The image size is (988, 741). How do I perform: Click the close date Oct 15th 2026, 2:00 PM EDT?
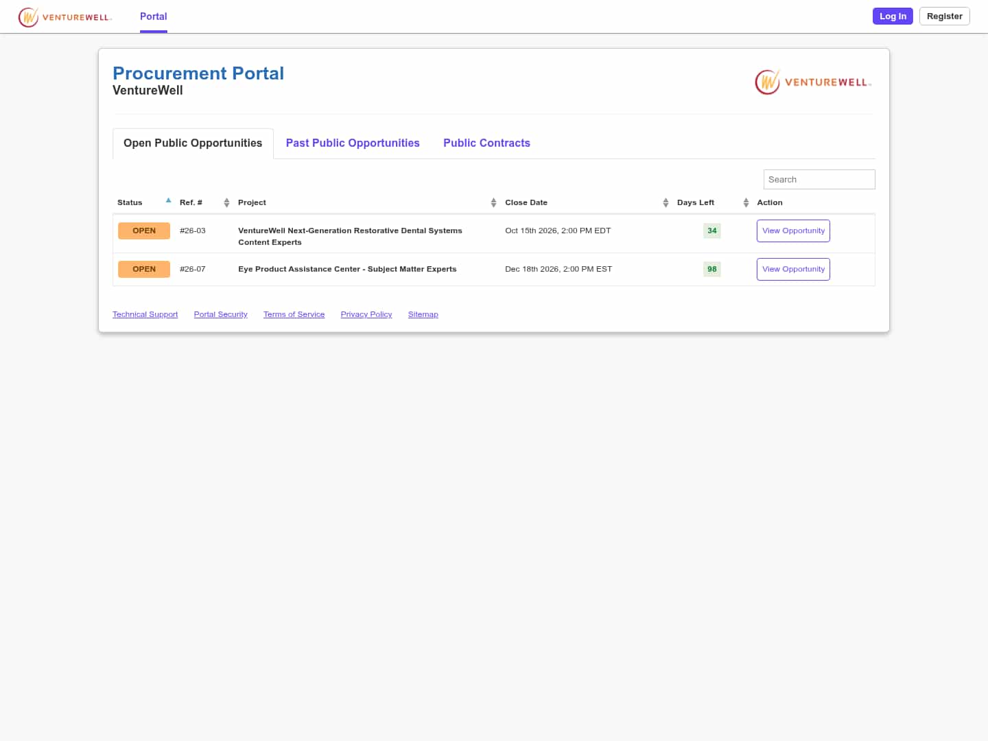558,231
